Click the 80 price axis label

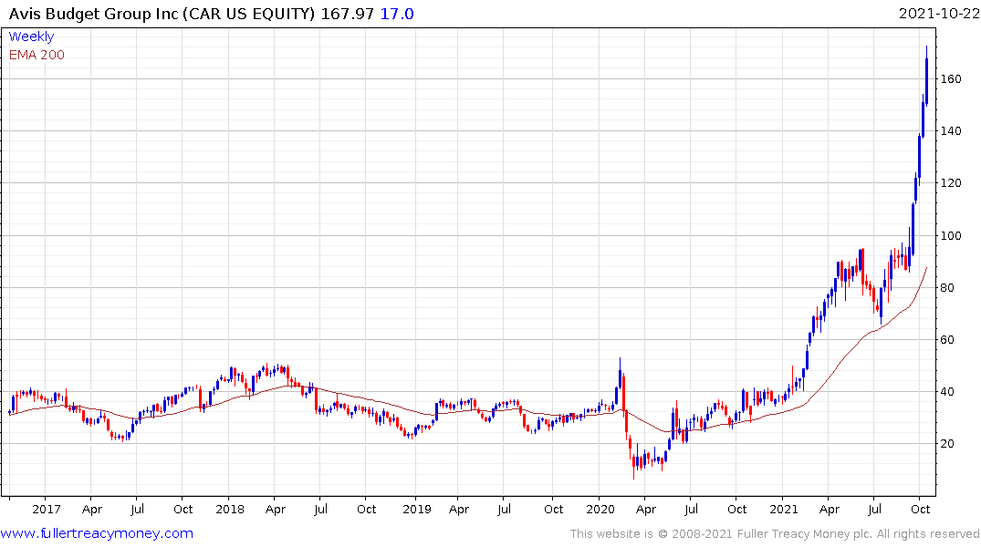[x=947, y=287]
